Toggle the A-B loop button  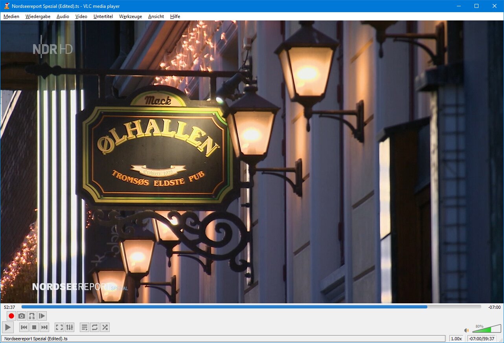[32, 316]
